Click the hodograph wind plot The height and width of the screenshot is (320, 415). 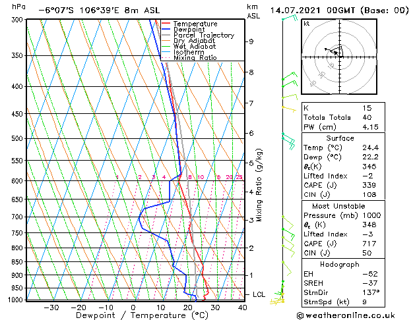tap(339, 57)
